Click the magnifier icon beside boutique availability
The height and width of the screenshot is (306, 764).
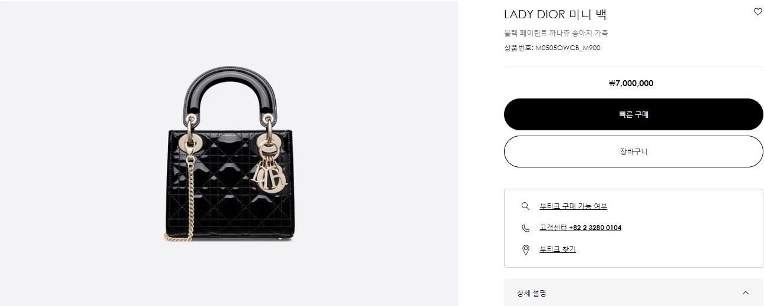pos(526,206)
